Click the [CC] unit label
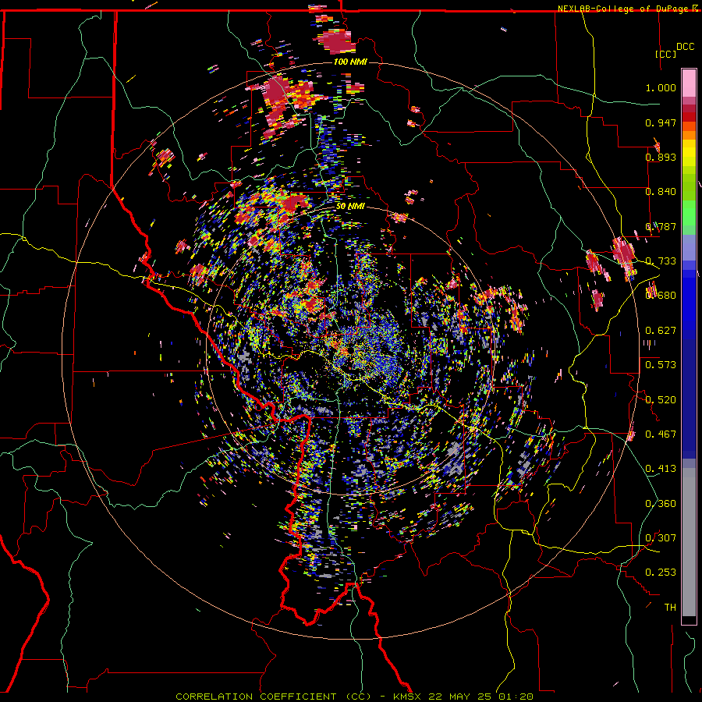702x702 pixels. click(x=665, y=54)
